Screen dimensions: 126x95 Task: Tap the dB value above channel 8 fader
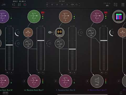coord(104,26)
